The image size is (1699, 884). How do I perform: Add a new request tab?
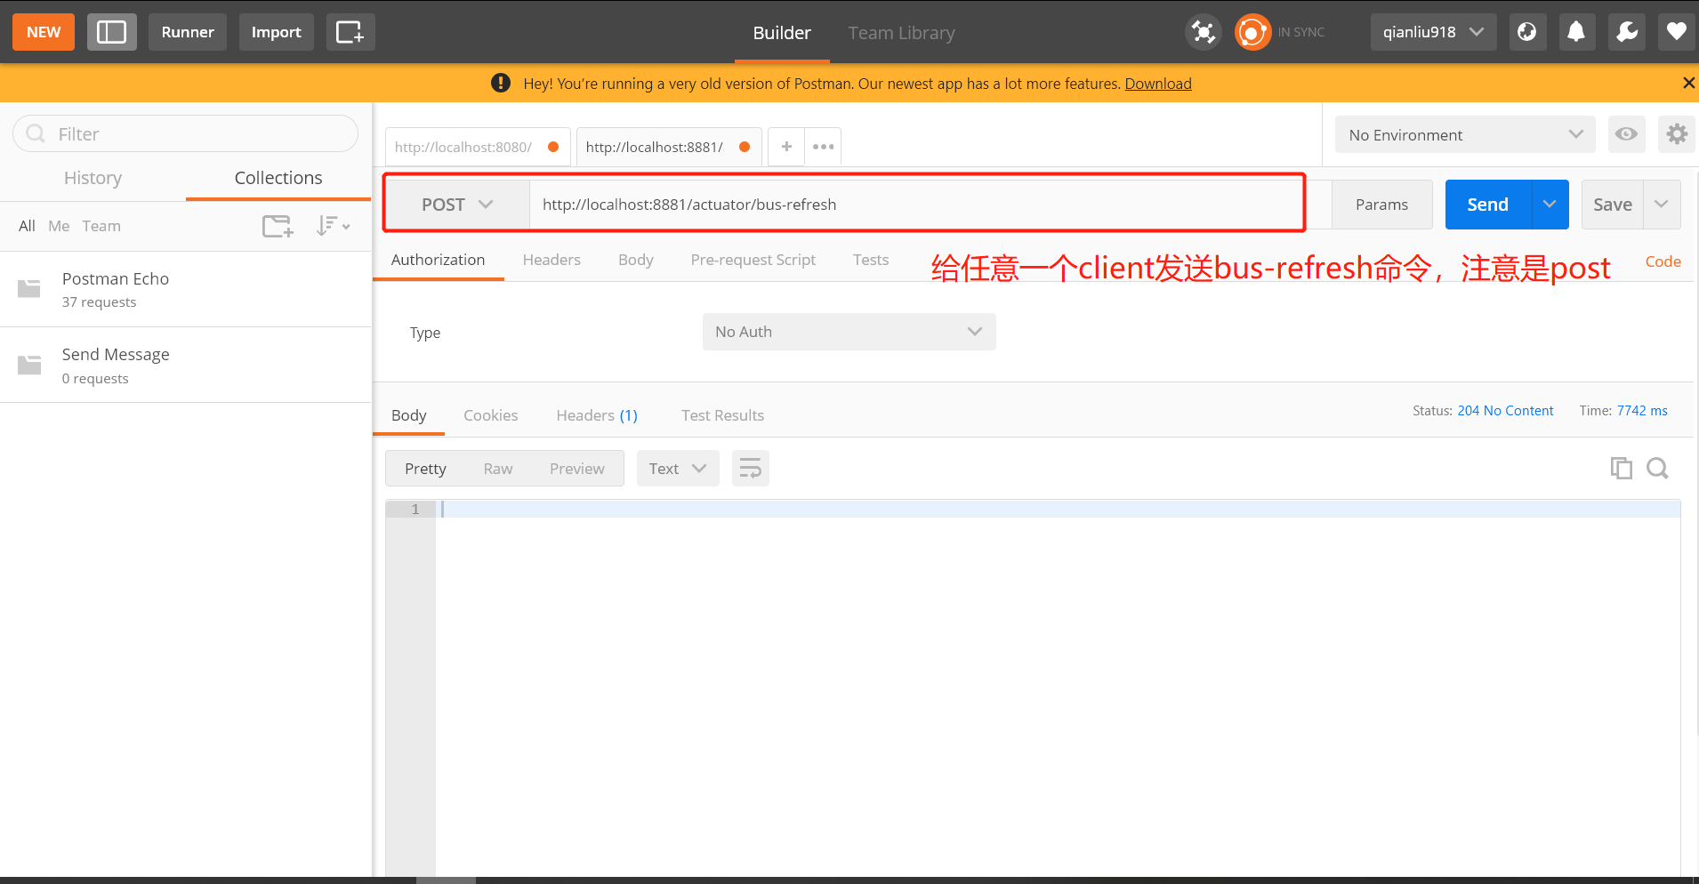(x=786, y=147)
